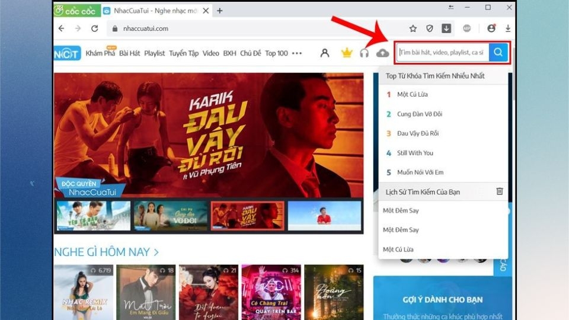This screenshot has height=320, width=569.
Task: Select the Cung Đàn Vỡ Đôi banner thumbnail
Action: 171,216
